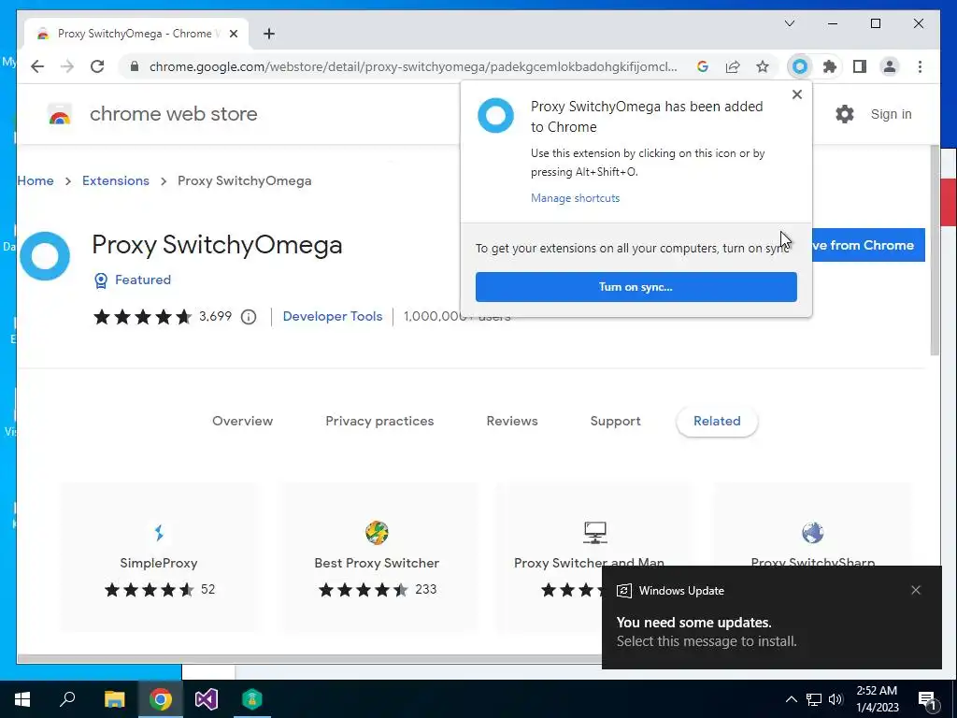This screenshot has width=957, height=718.
Task: Open Proxy SwitchySharp extension card
Action: click(x=812, y=525)
